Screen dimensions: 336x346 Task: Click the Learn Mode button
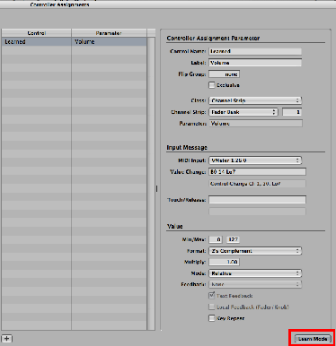[x=313, y=339]
